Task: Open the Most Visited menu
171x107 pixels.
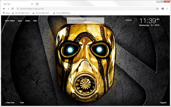Action: point(10,21)
